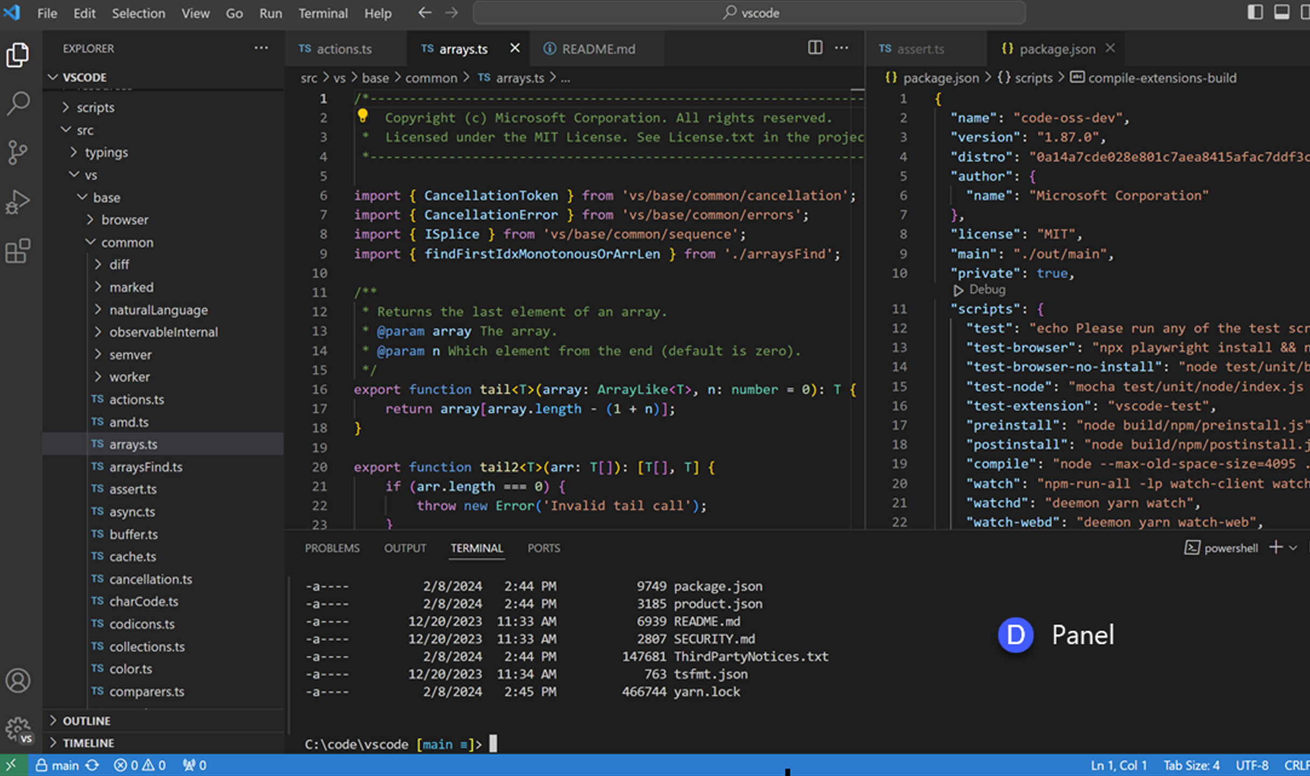This screenshot has height=776, width=1310.
Task: Expand the browser folder
Action: [x=163, y=220]
